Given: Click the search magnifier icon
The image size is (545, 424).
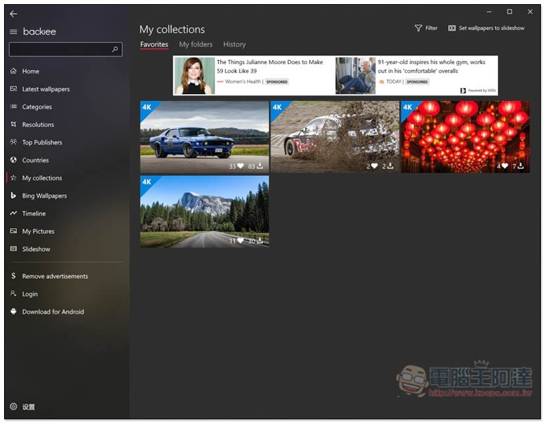Looking at the screenshot, I should (x=115, y=50).
